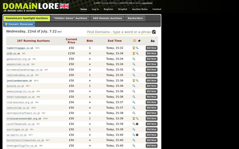
Task: Click the trophy icon for topbettingapps.co.uk
Action: (134, 48)
